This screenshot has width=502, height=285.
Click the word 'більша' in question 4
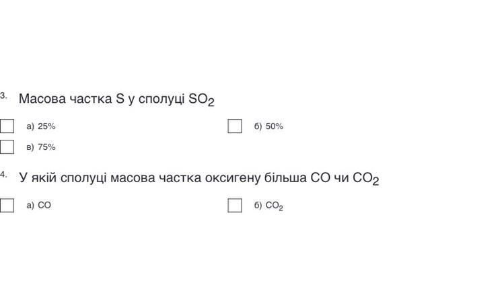point(287,179)
